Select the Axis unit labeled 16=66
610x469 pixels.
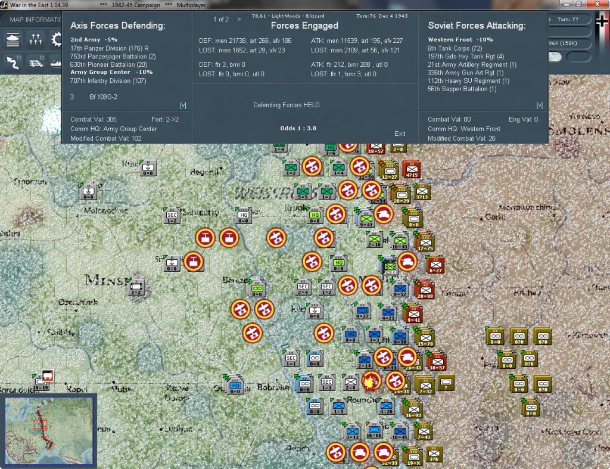click(374, 431)
